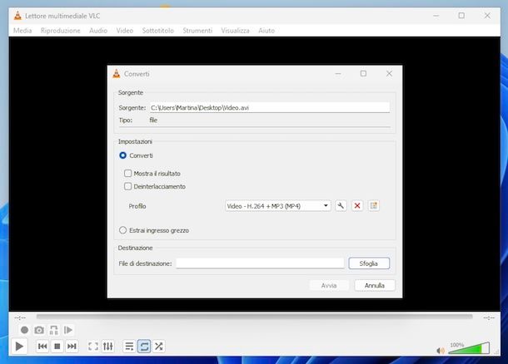Check the Mostra il risultato checkbox
Image resolution: width=508 pixels, height=364 pixels.
tap(127, 173)
